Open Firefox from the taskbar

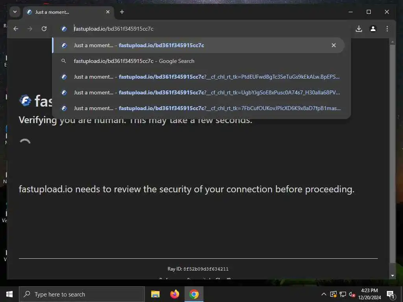174,294
